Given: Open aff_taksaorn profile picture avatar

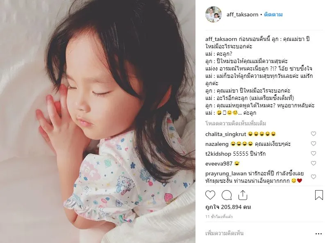Looking at the screenshot, I should click(x=214, y=14).
